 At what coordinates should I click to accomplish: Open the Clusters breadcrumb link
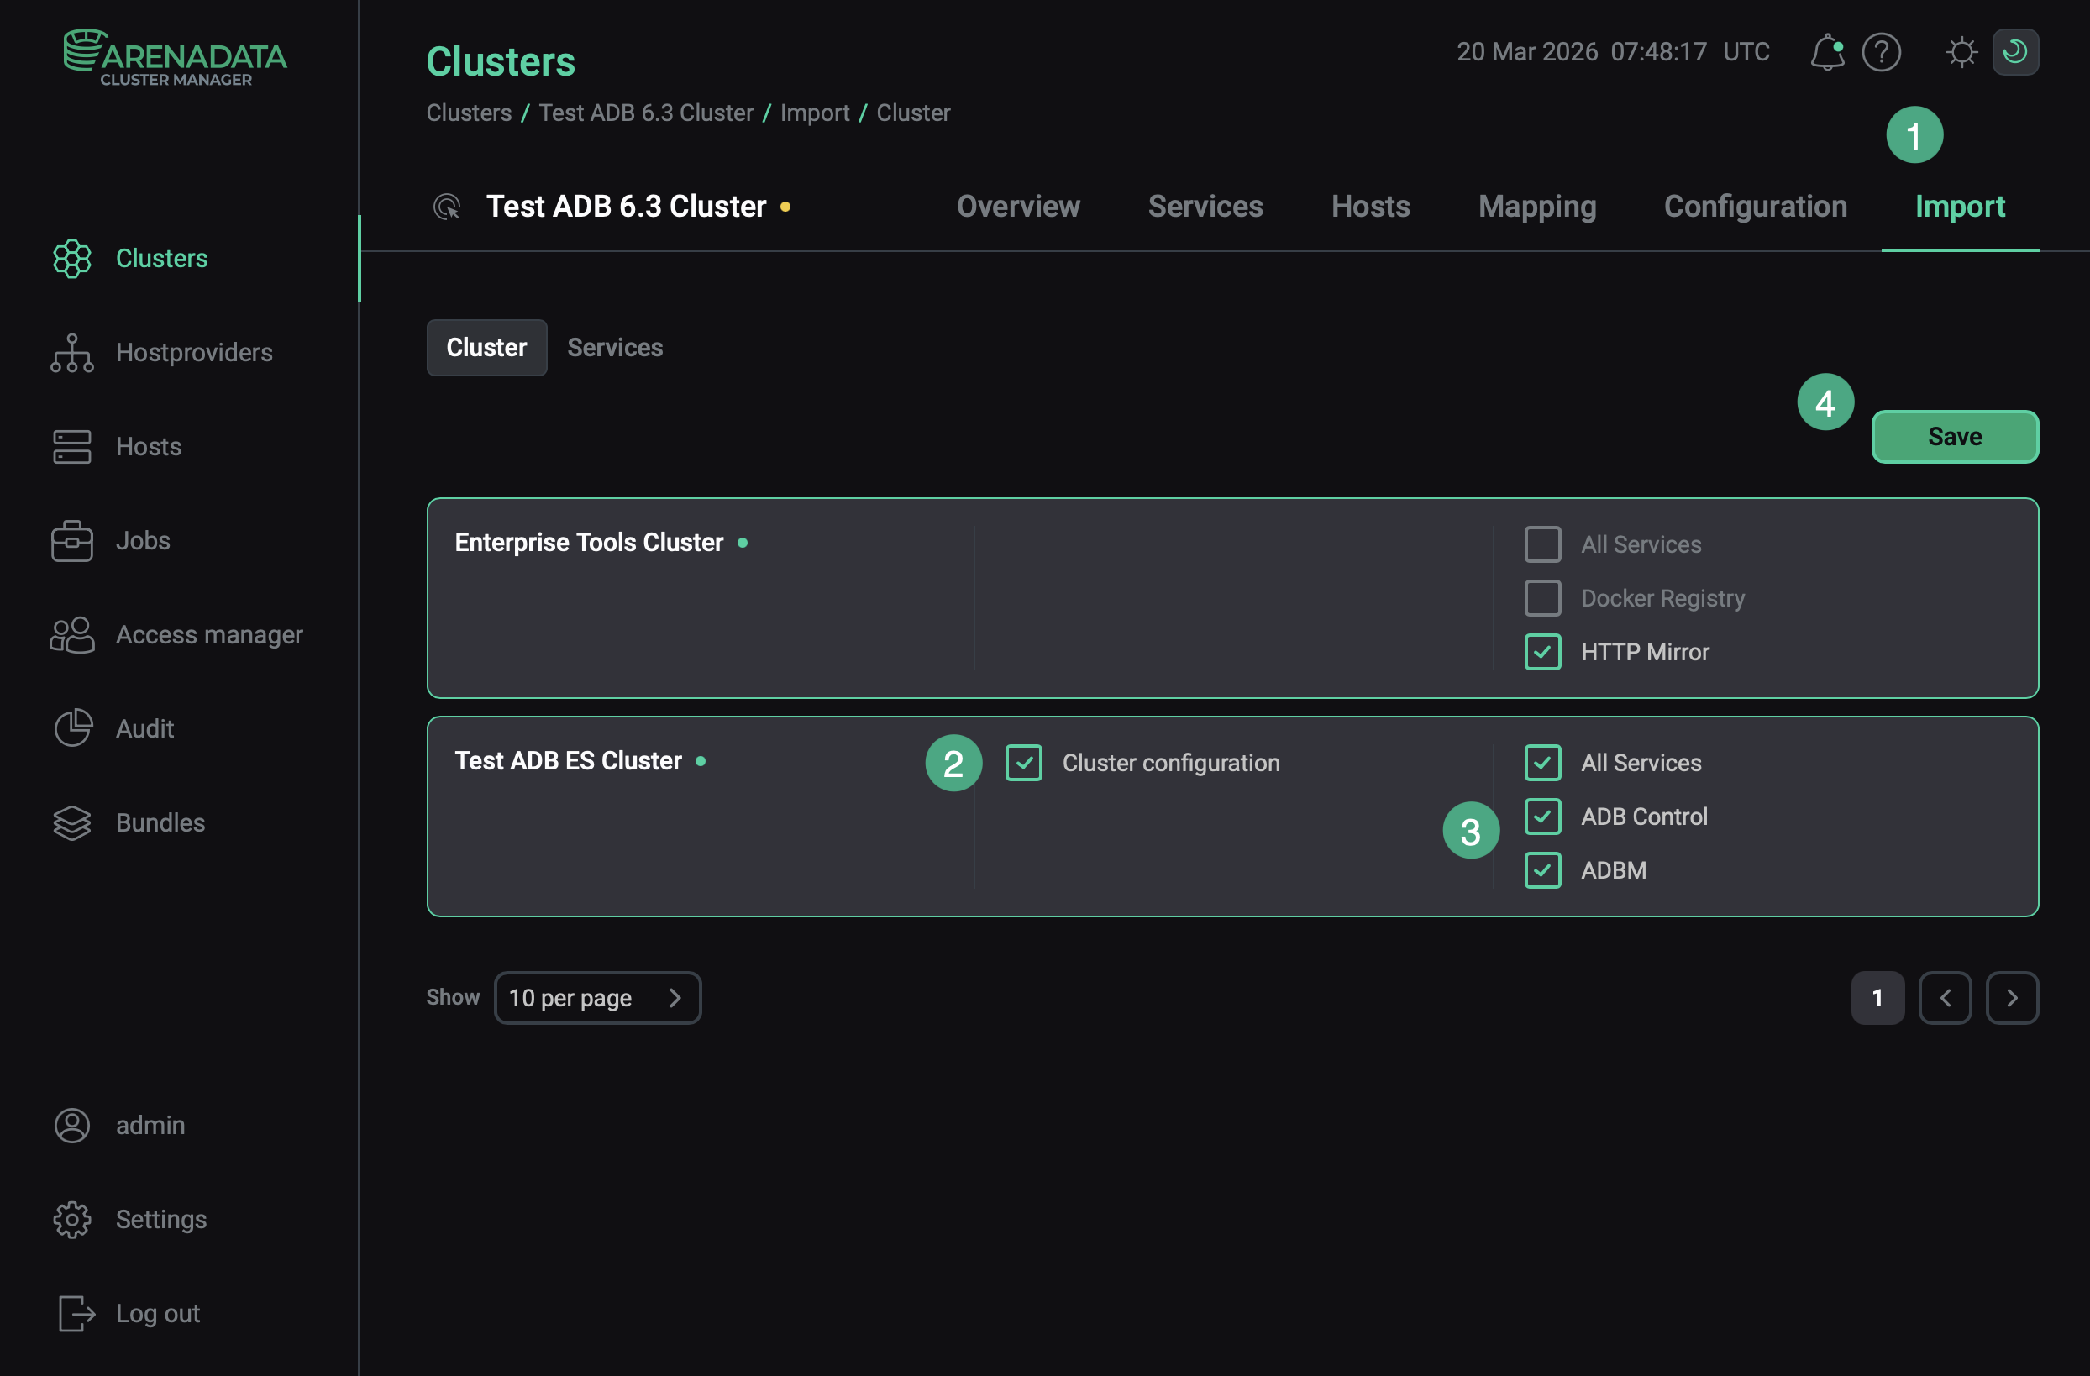(x=468, y=113)
